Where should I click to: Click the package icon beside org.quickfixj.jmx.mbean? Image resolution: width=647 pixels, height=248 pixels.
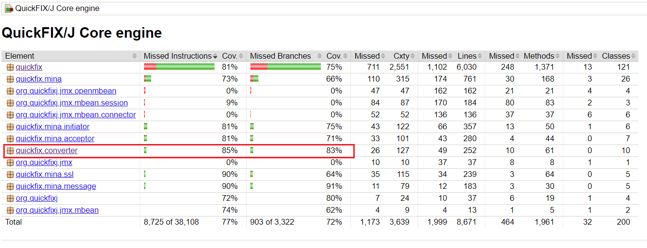(10, 210)
